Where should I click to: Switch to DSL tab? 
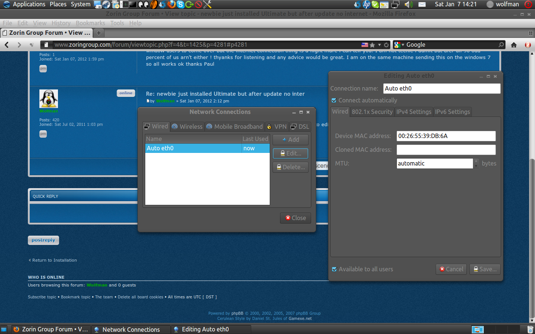pyautogui.click(x=300, y=127)
